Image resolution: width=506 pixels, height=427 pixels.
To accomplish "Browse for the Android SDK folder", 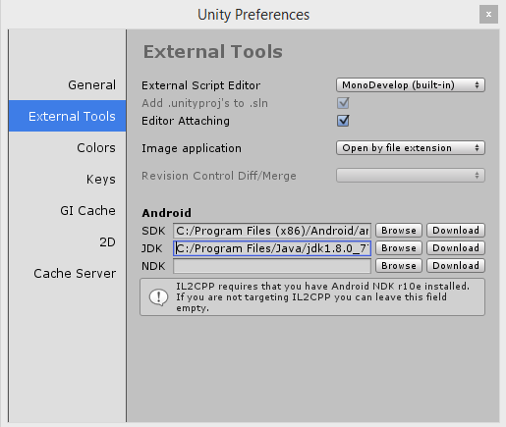I will coord(399,231).
